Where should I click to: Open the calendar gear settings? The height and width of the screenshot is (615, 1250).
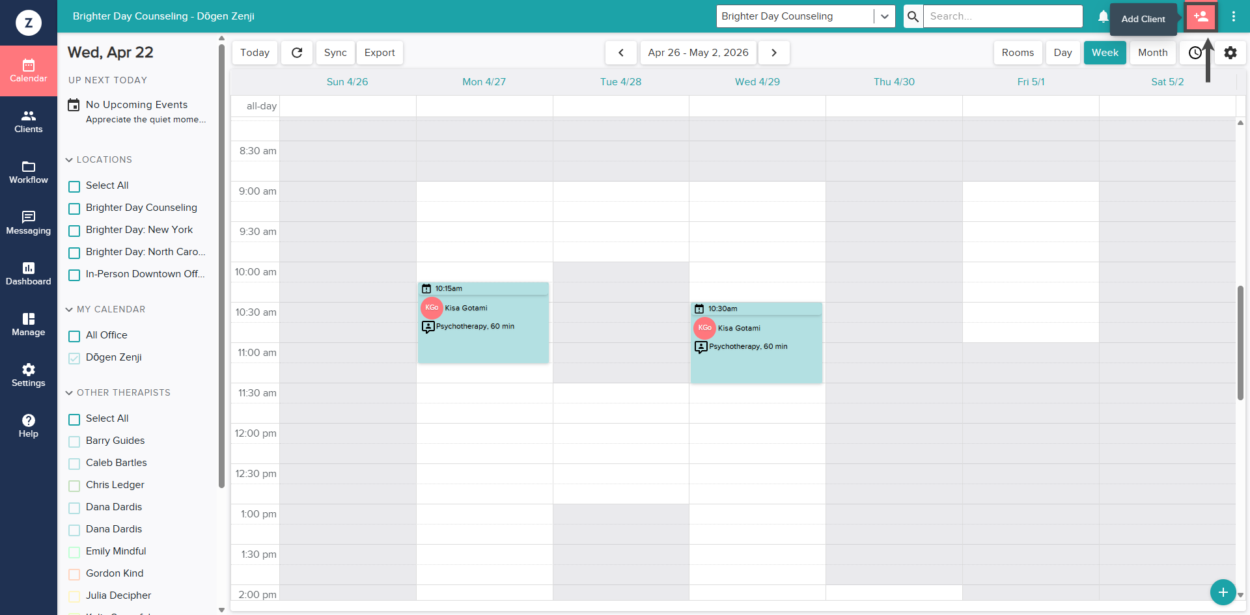[x=1230, y=53]
